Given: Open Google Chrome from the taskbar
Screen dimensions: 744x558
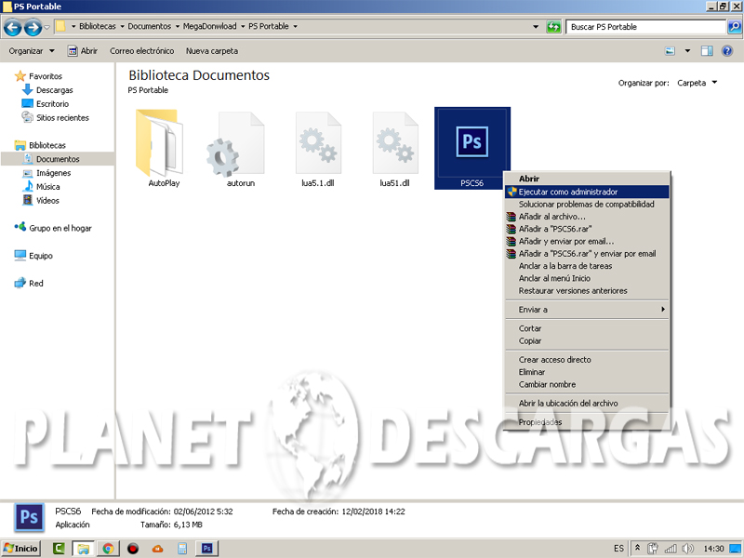Looking at the screenshot, I should tap(108, 549).
